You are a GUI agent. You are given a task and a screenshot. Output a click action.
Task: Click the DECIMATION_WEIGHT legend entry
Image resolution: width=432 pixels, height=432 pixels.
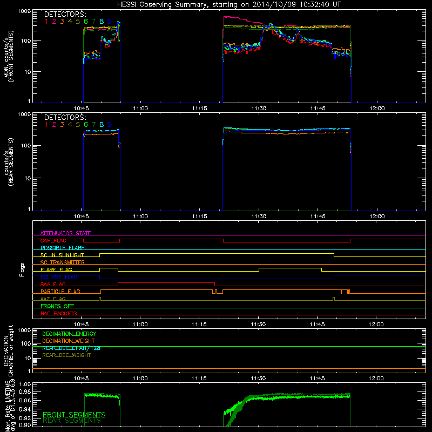(69, 341)
